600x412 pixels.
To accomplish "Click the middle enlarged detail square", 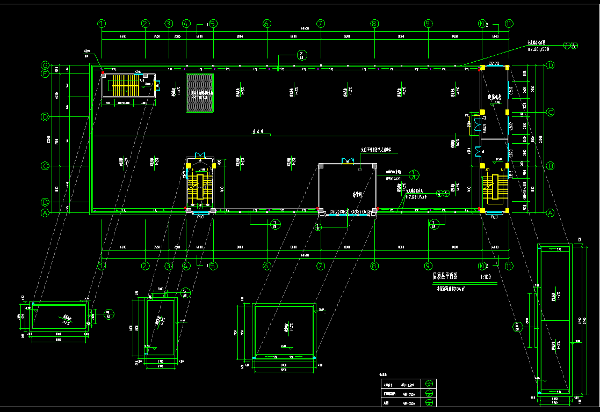I will 284,331.
